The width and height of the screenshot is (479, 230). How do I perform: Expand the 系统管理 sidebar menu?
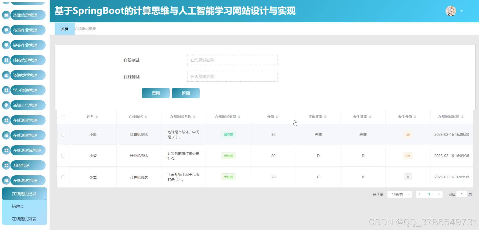click(28, 165)
